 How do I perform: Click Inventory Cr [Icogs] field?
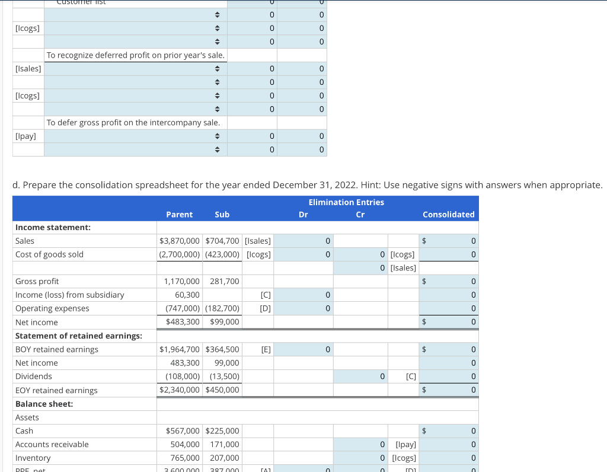tap(360, 458)
